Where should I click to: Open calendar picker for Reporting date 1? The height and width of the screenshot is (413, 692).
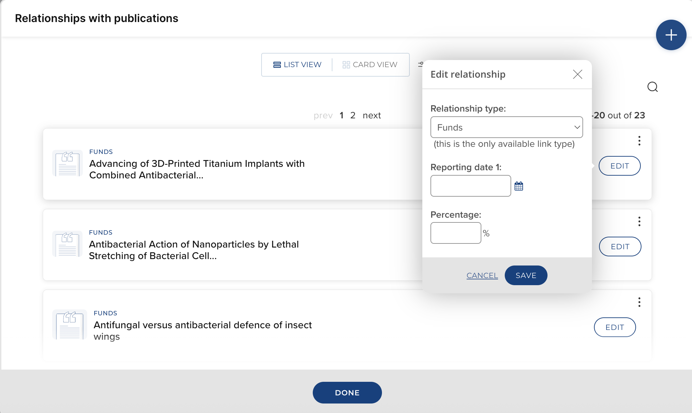(519, 186)
